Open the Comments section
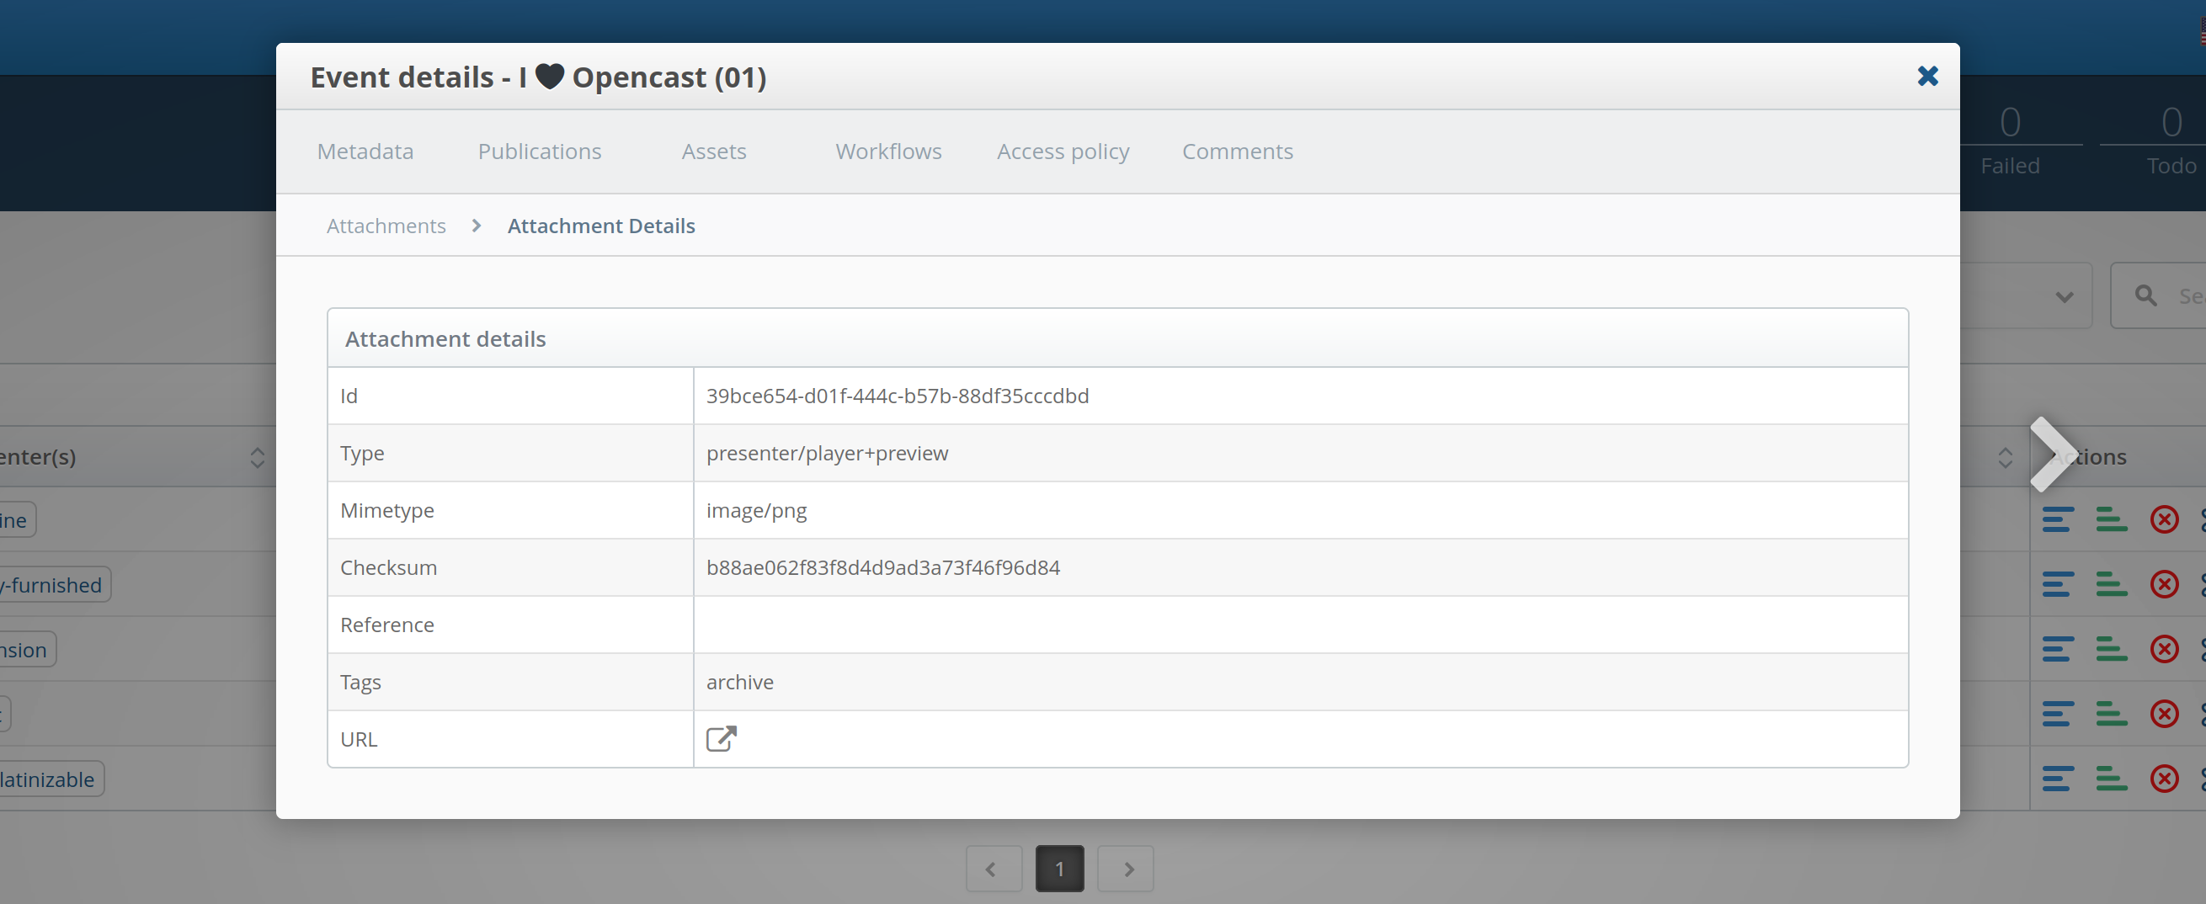The image size is (2206, 904). (x=1238, y=151)
